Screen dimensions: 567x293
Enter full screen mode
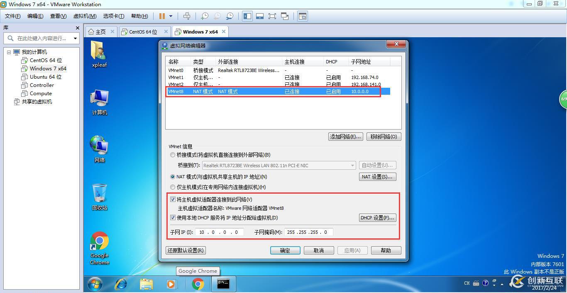tap(272, 16)
